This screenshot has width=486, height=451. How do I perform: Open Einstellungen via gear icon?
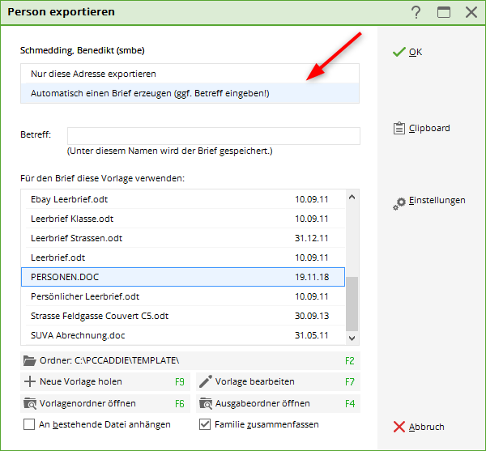pyautogui.click(x=399, y=203)
